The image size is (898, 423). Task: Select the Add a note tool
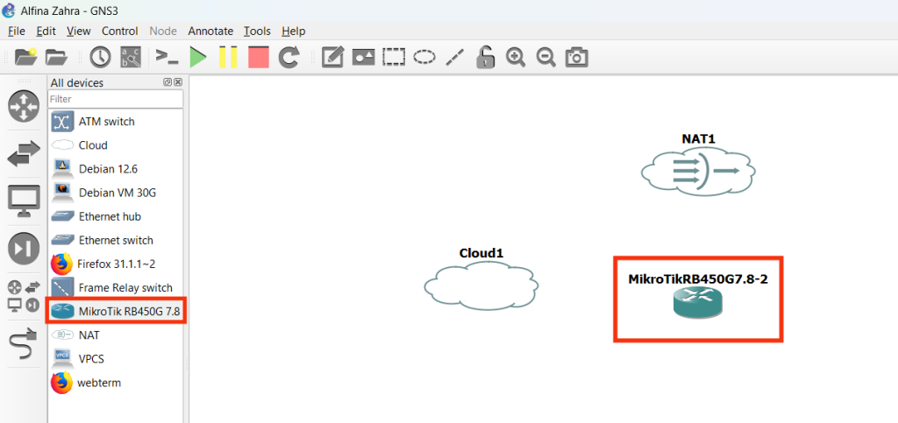[x=332, y=58]
